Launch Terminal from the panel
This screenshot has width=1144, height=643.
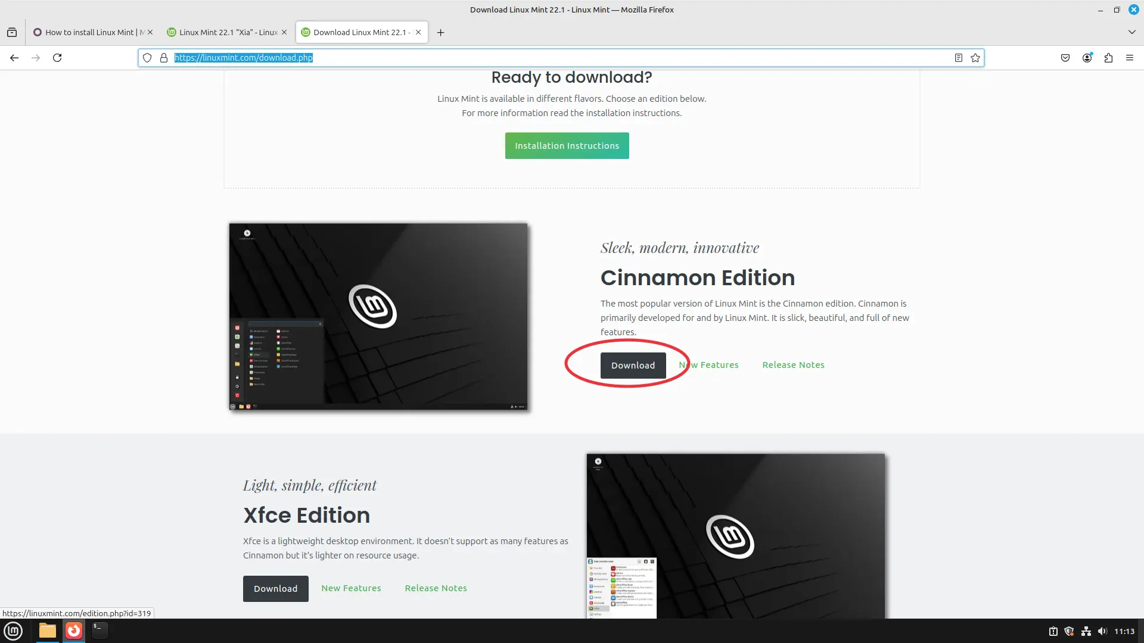(100, 631)
